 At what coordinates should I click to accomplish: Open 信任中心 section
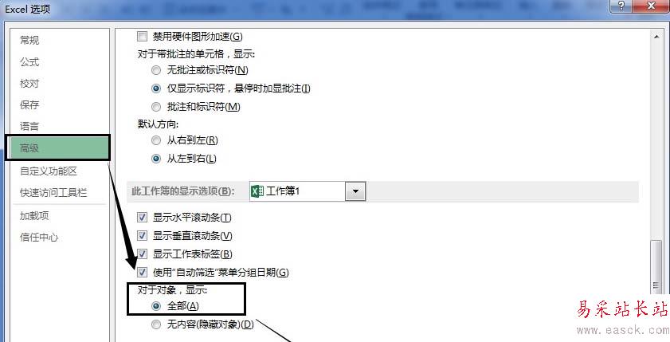click(39, 238)
